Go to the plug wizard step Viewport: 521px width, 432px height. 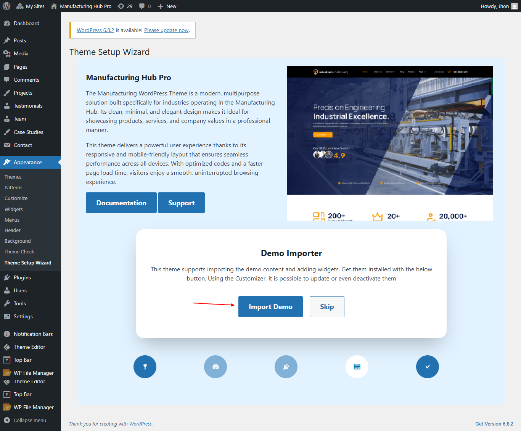pyautogui.click(x=286, y=367)
